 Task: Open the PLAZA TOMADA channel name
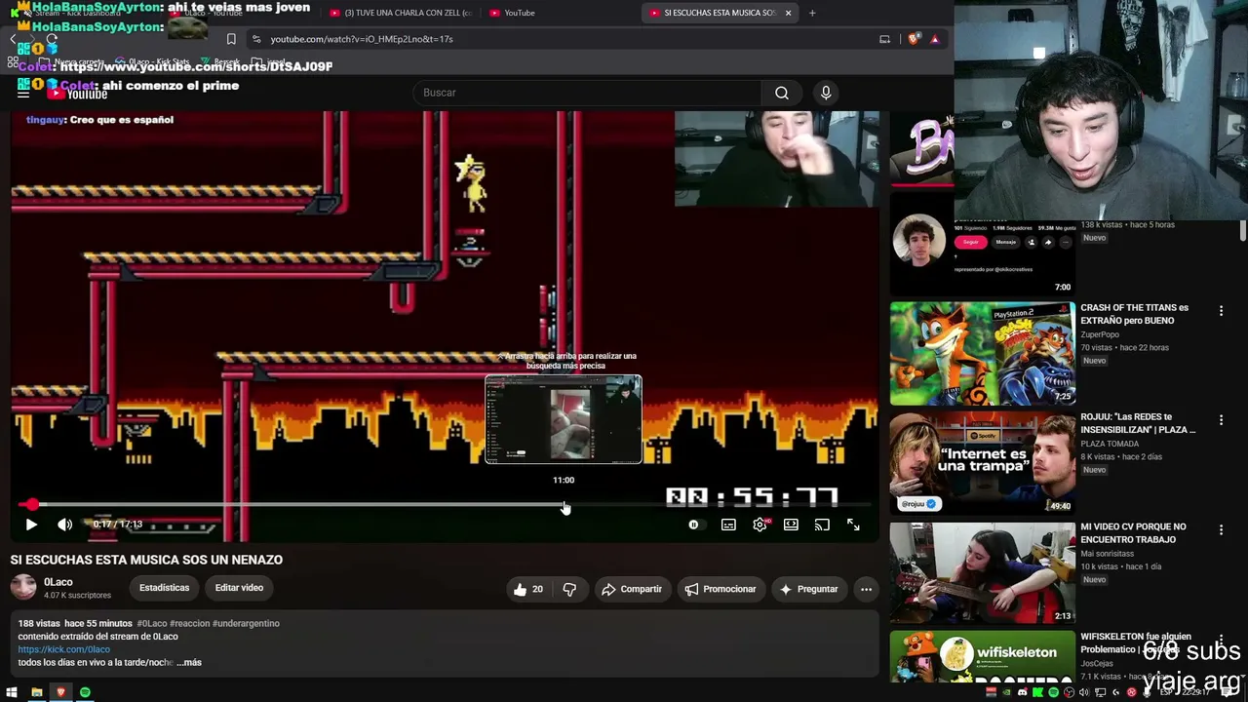tap(1110, 444)
